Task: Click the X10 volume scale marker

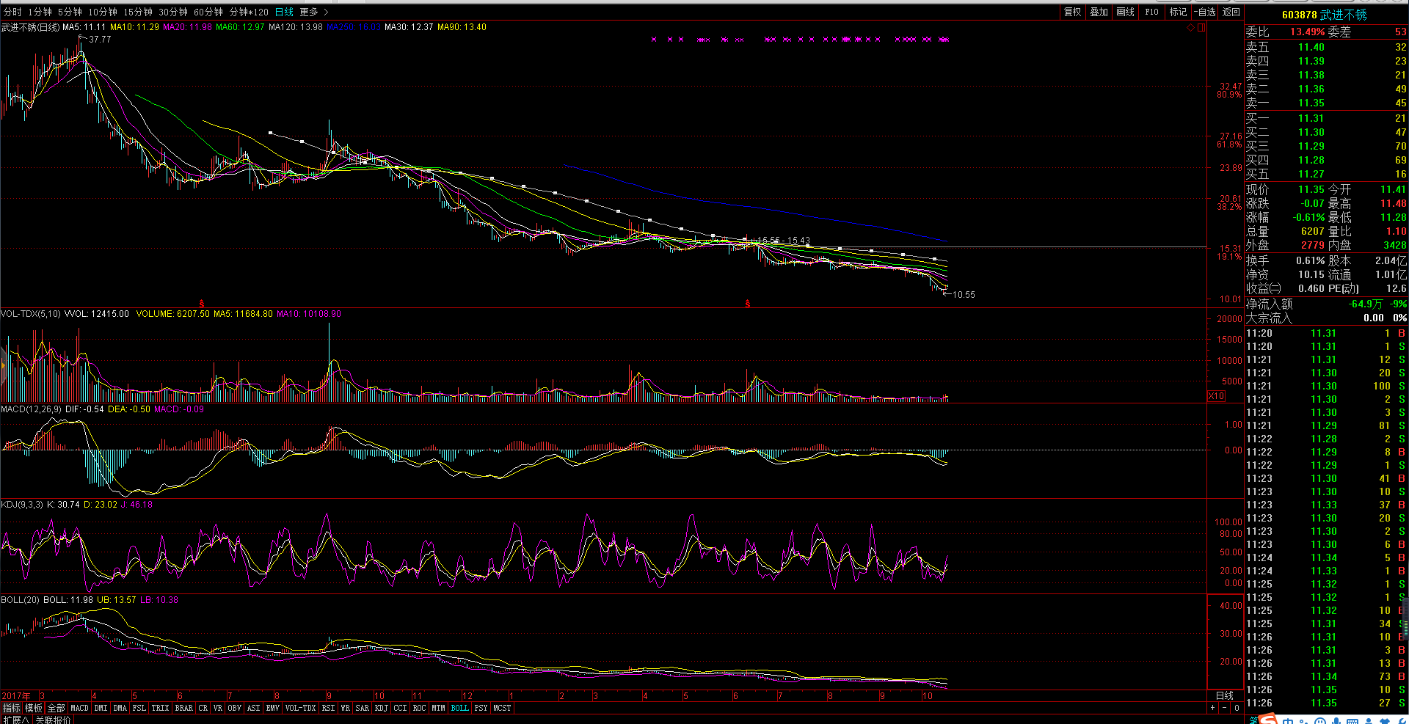Action: [1216, 396]
